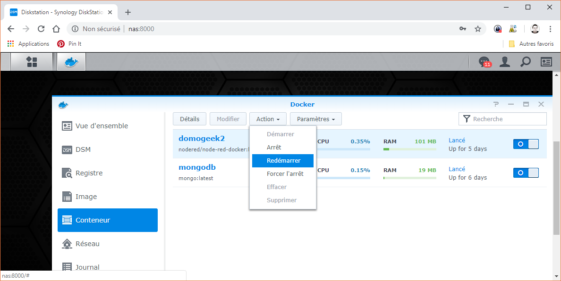Open the DSM main menu grid icon

[x=32, y=62]
